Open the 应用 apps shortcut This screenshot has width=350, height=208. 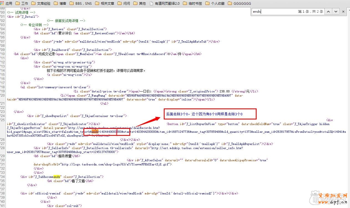click(6, 3)
